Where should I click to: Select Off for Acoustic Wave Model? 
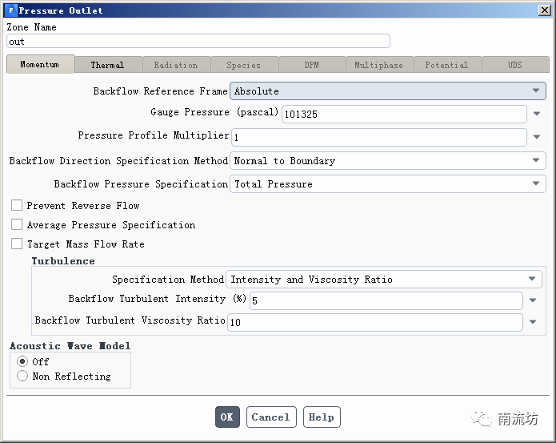coord(22,362)
